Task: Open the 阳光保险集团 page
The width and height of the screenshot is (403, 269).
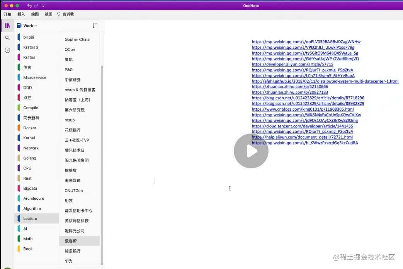Action: (80, 160)
